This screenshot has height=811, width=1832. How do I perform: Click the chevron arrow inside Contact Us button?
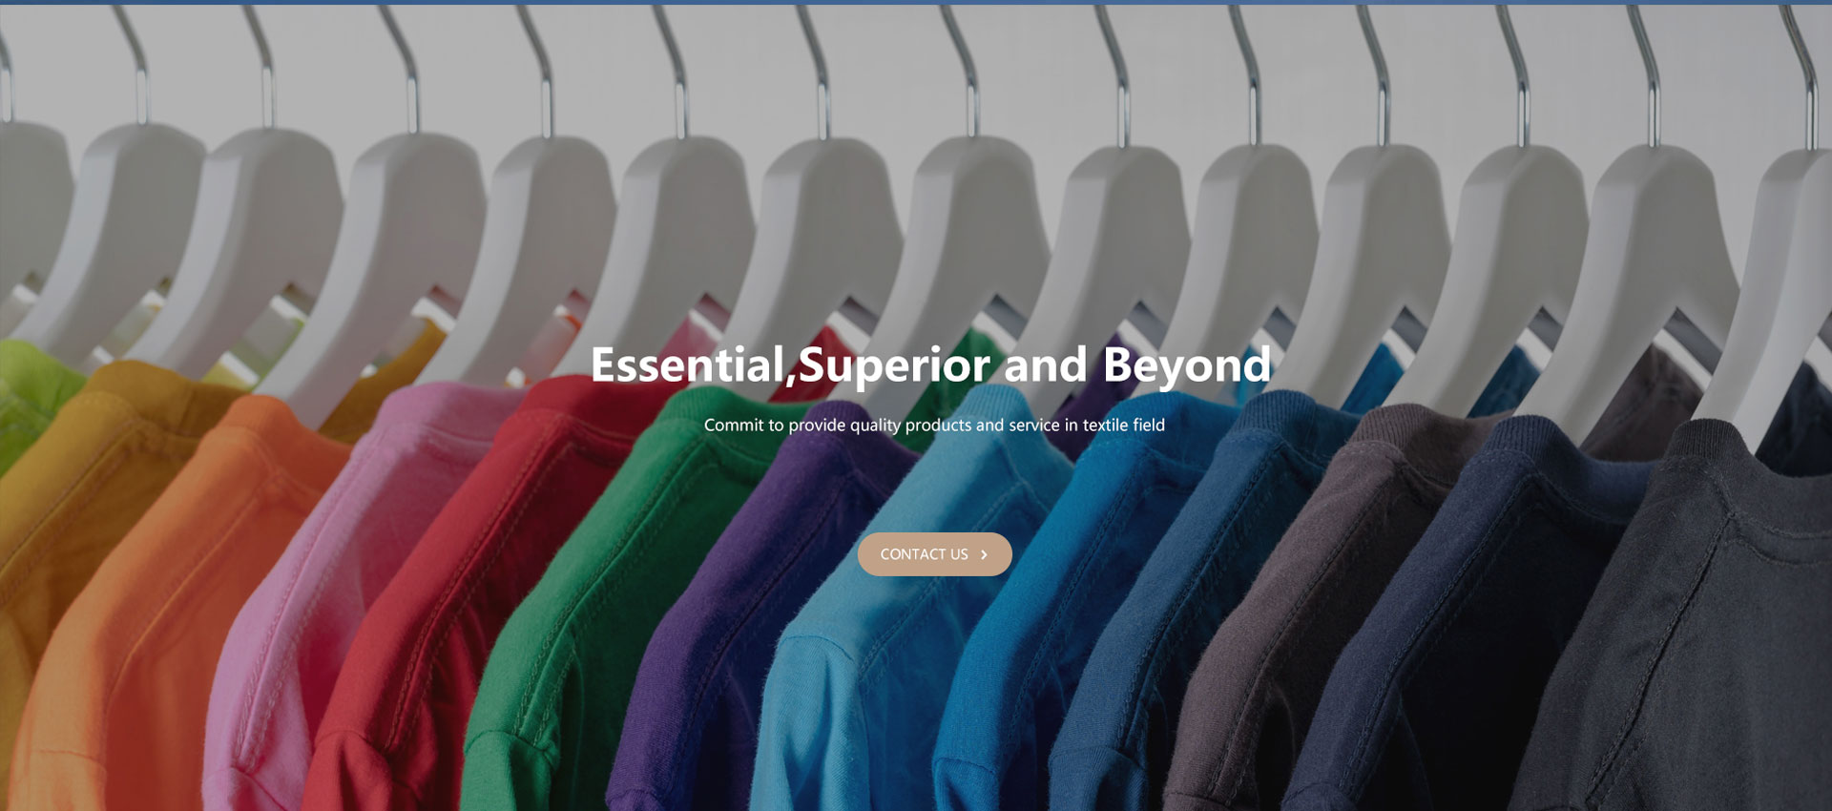point(984,554)
